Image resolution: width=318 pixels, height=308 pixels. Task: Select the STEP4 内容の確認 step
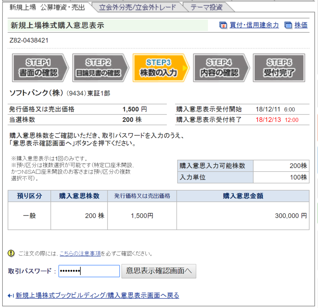(x=221, y=68)
